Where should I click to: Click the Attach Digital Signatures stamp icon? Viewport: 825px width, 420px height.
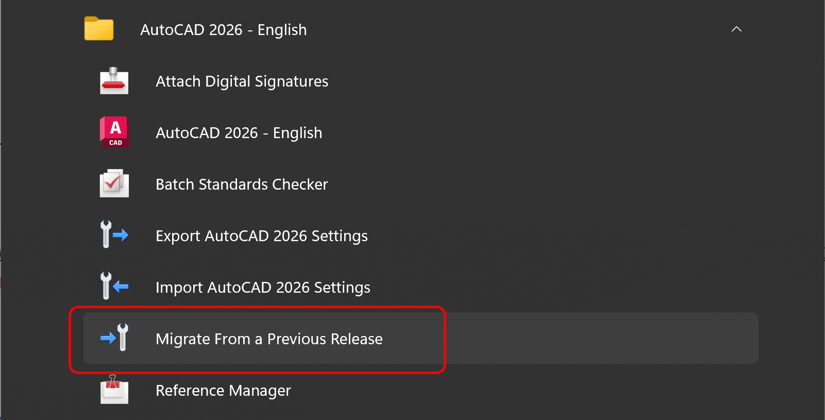(114, 81)
